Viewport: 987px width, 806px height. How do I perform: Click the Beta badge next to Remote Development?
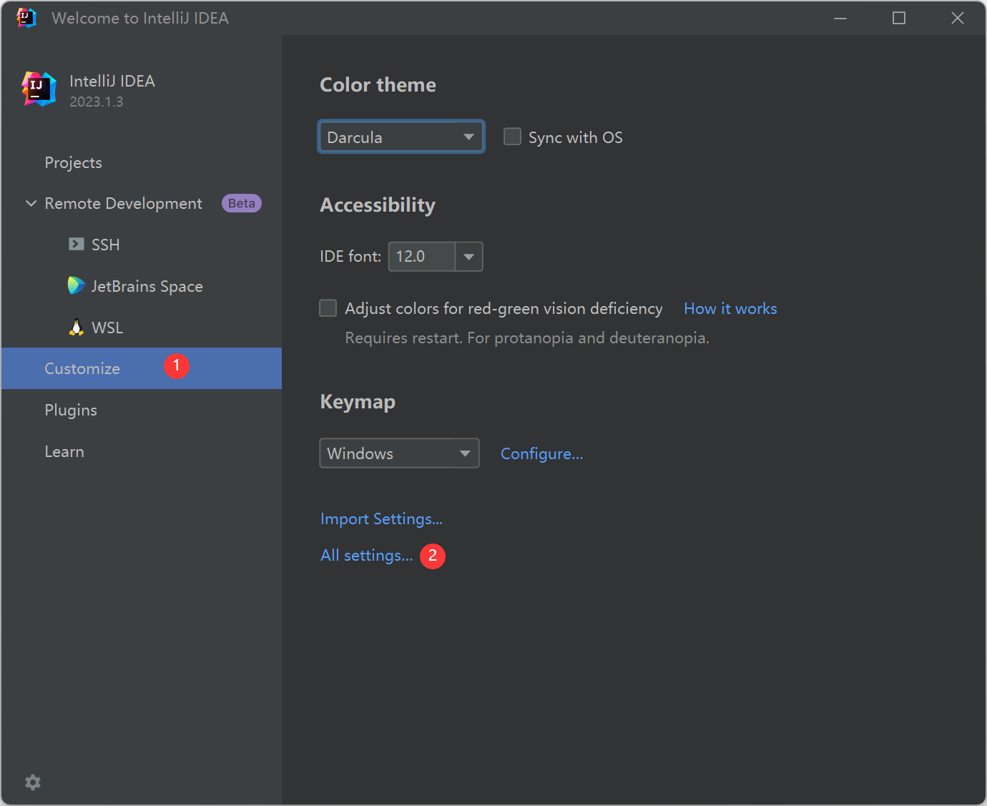point(242,204)
